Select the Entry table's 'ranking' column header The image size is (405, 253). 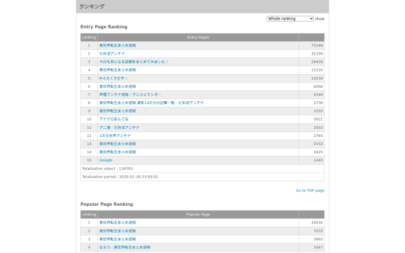(89, 37)
